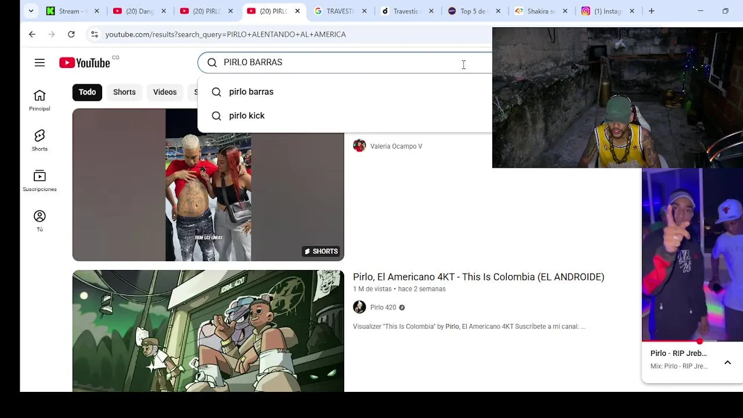Switch to the Shakira tab
Screen dimensions: 743x418
pyautogui.click(x=541, y=11)
